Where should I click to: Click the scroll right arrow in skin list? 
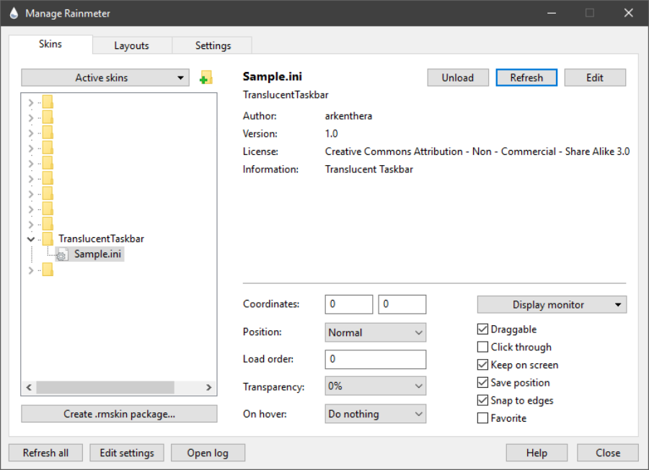208,387
